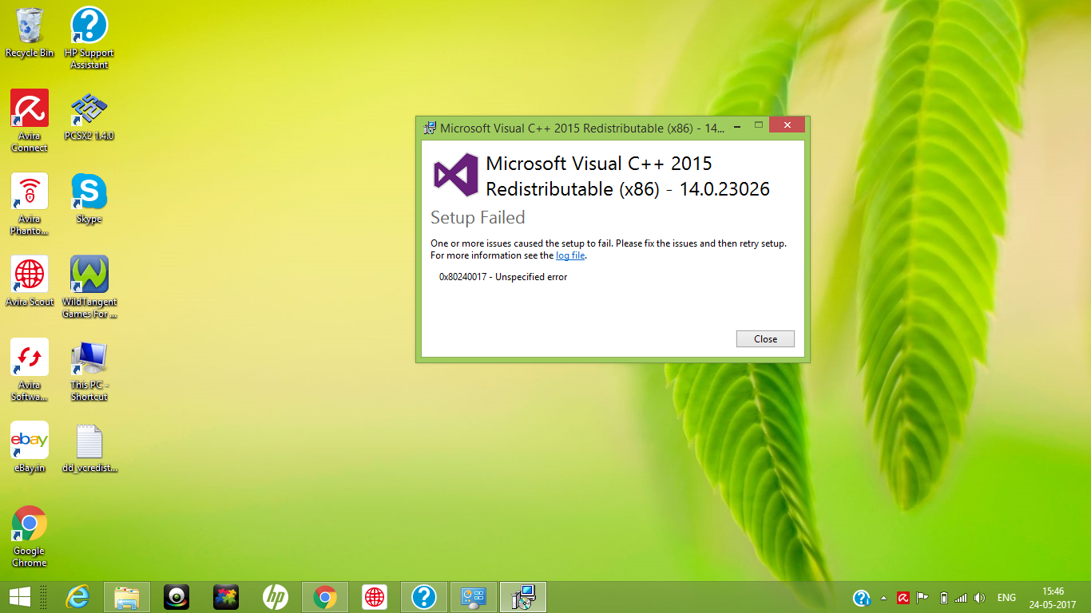This screenshot has width=1091, height=613.
Task: Switch to the Visual C++ installer taskbar icon
Action: 523,596
